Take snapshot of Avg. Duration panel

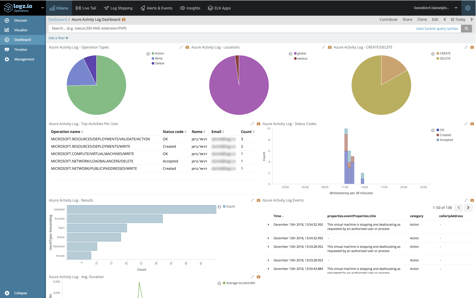(259, 277)
